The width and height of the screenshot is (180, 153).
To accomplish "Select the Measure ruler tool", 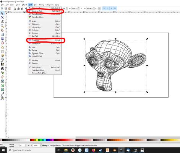I will (x=2, y=30).
